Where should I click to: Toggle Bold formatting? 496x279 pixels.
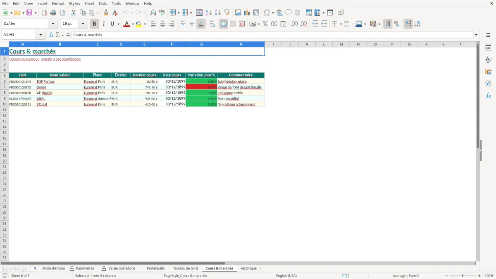click(94, 24)
